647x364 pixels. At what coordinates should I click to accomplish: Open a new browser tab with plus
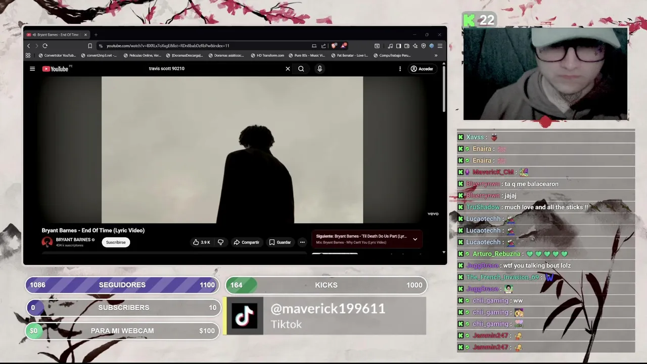pyautogui.click(x=96, y=35)
